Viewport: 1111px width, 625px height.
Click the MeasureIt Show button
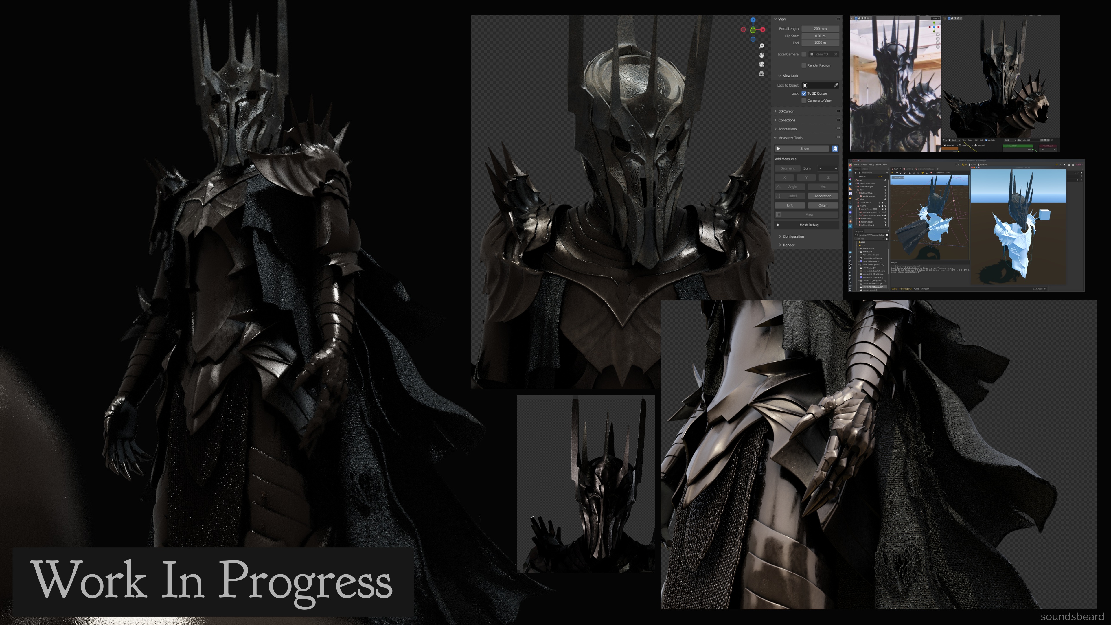(802, 148)
